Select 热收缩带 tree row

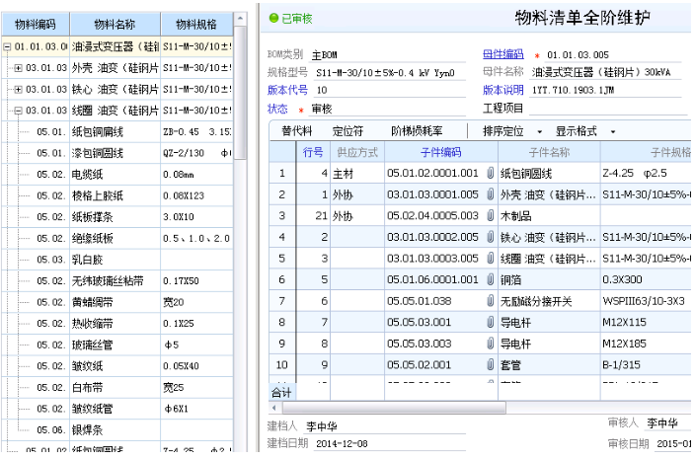pos(117,323)
